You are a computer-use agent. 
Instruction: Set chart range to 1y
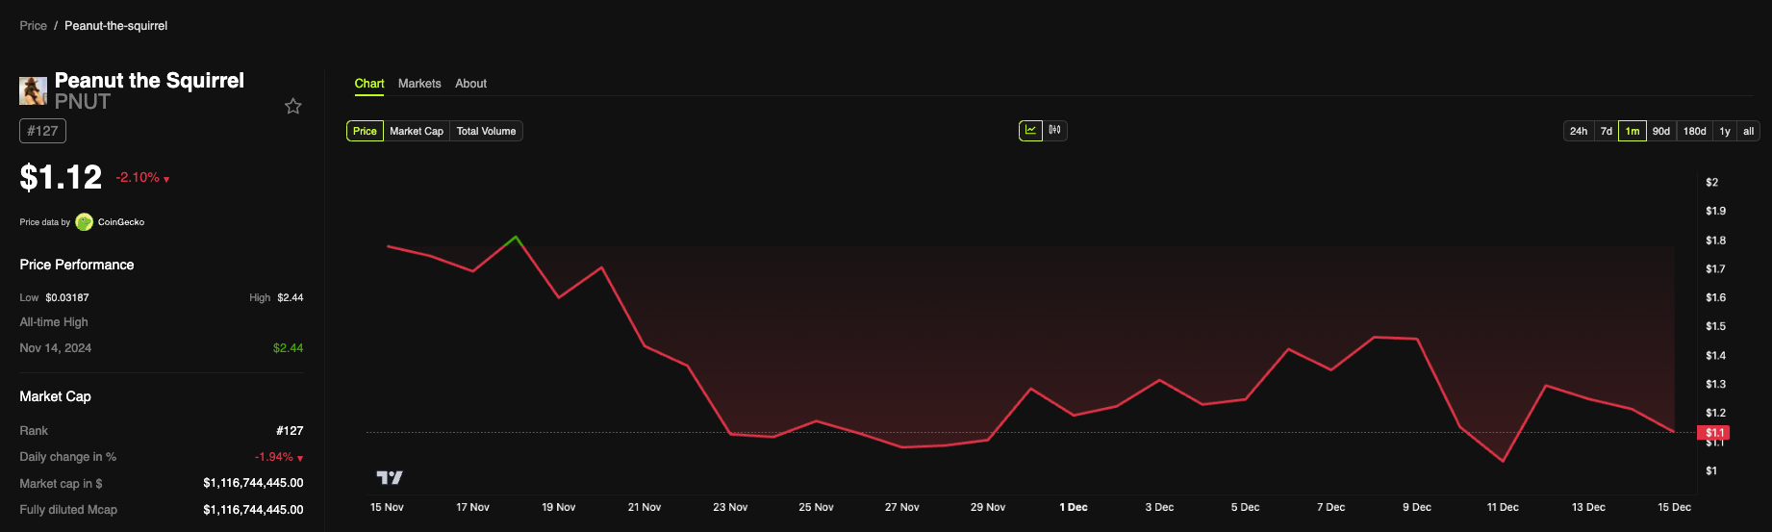1725,131
